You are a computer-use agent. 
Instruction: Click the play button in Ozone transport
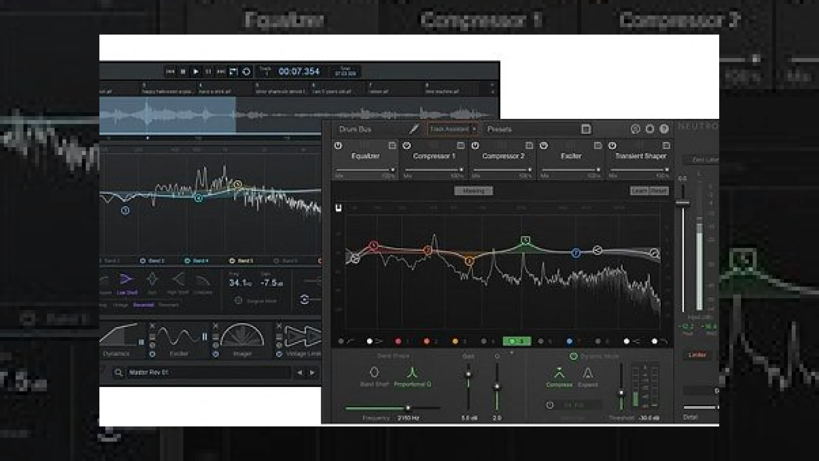[x=196, y=72]
